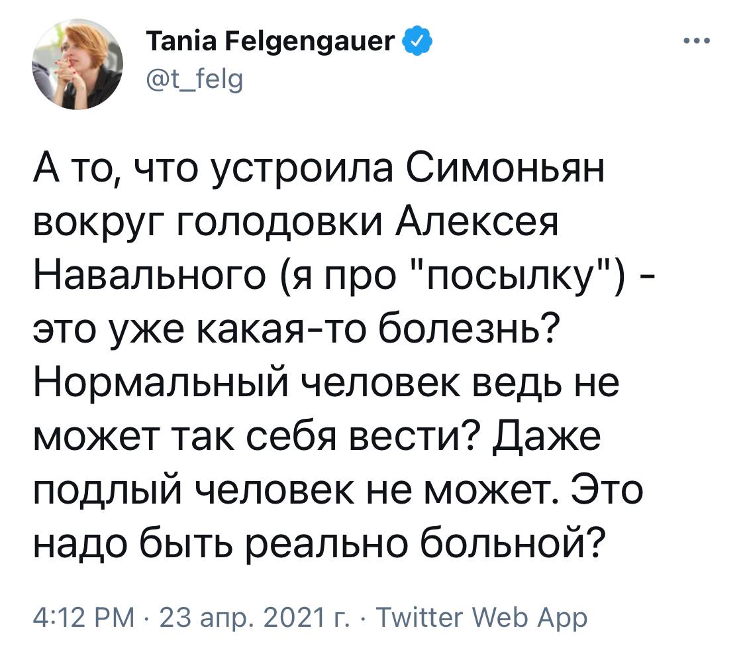
Task: Open the @t_felg handle link
Action: click(184, 82)
